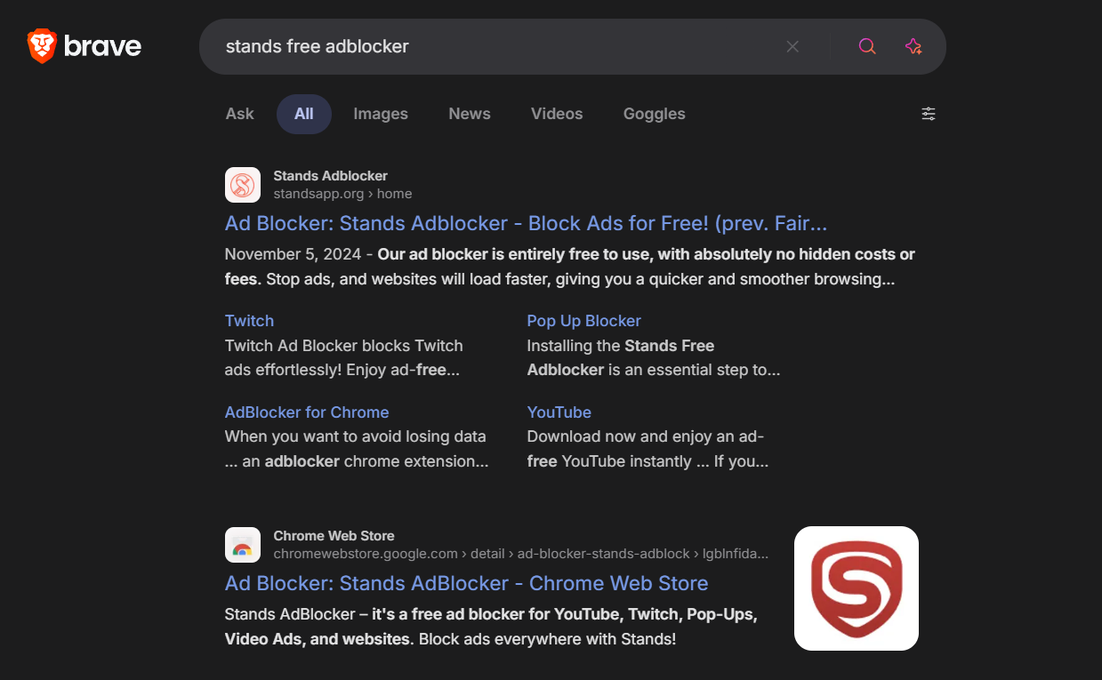Visit the AdBlocker for Chrome sublink
This screenshot has width=1102, height=680.
coord(307,412)
